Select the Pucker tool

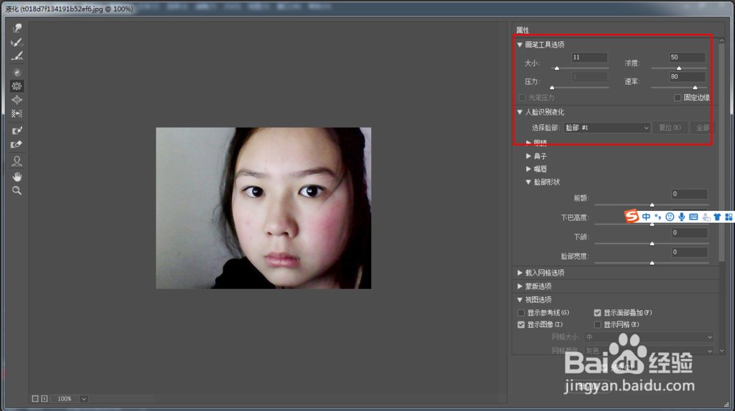(x=17, y=86)
